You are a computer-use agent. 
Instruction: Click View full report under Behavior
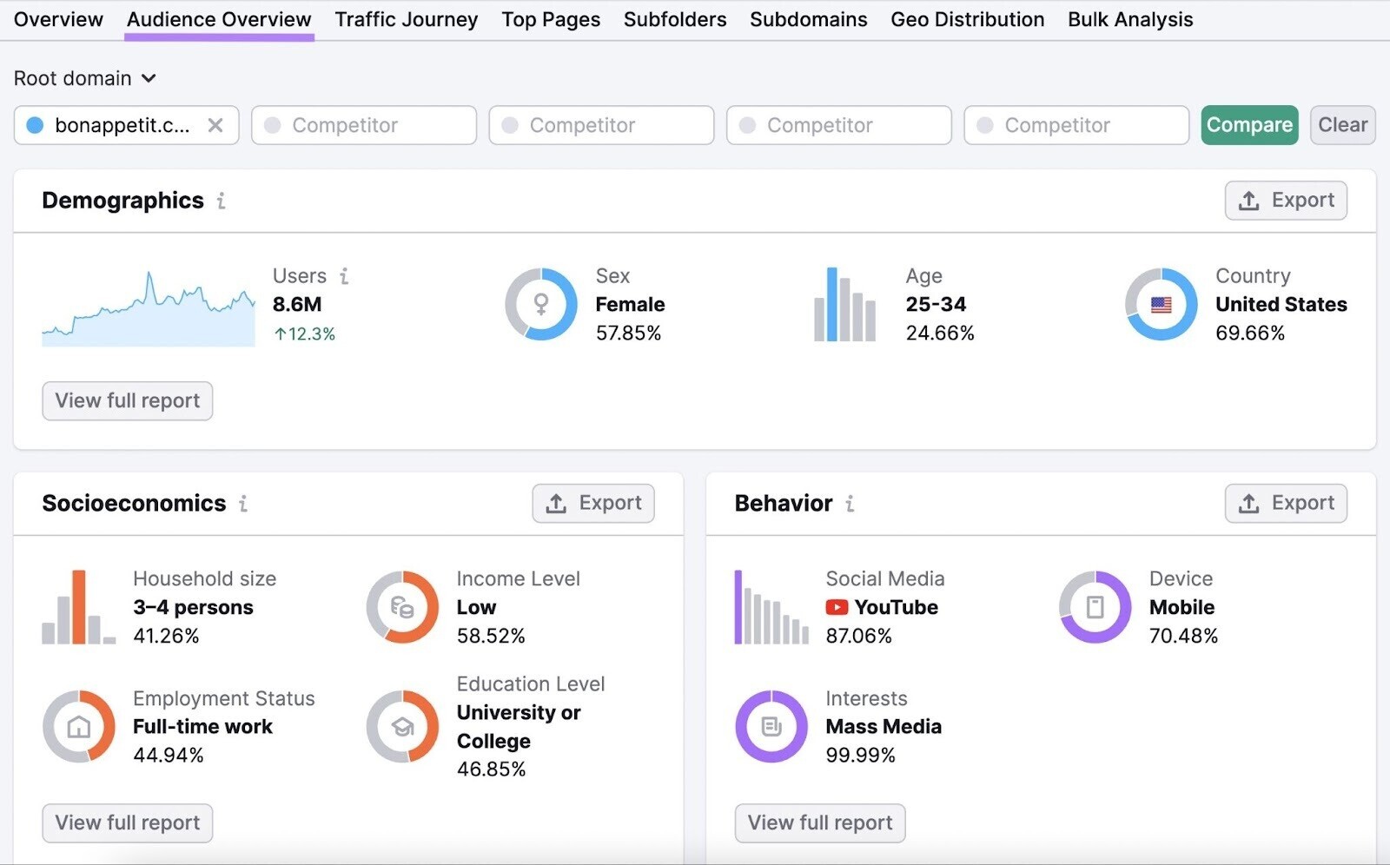[819, 822]
